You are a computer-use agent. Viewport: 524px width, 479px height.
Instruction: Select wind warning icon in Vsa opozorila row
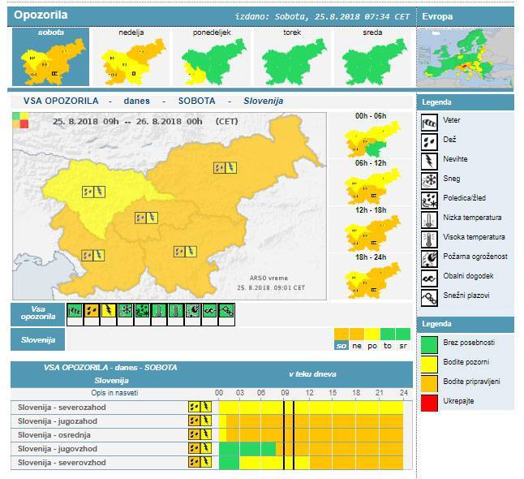(x=74, y=310)
